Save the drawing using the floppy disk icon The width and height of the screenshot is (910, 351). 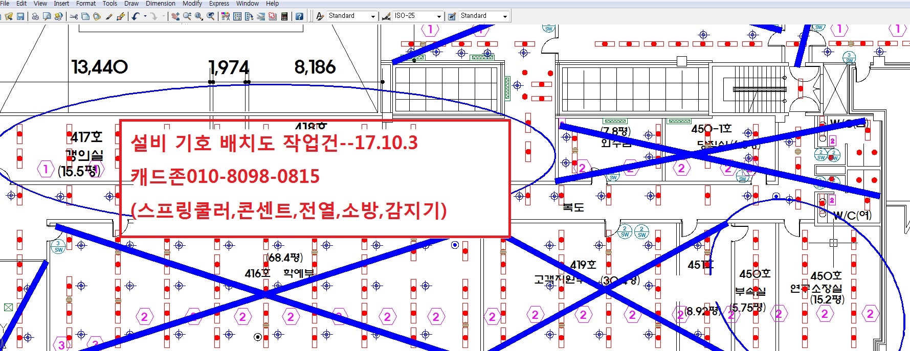[20, 16]
